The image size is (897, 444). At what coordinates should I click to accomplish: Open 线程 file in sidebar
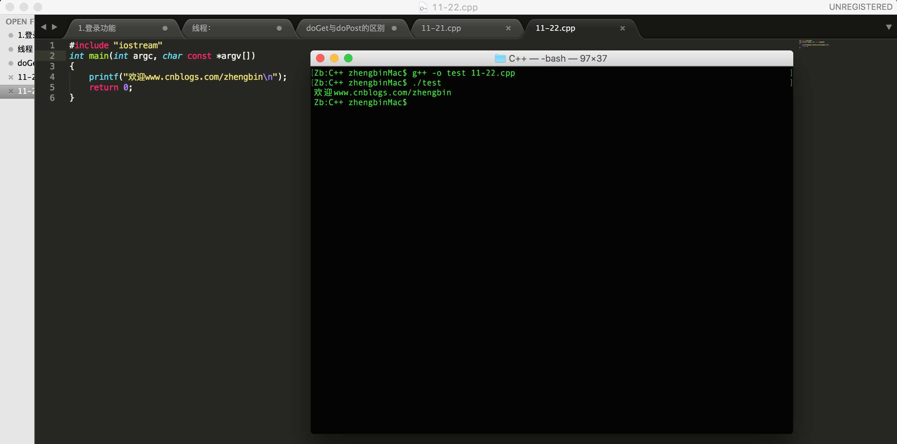coord(18,49)
